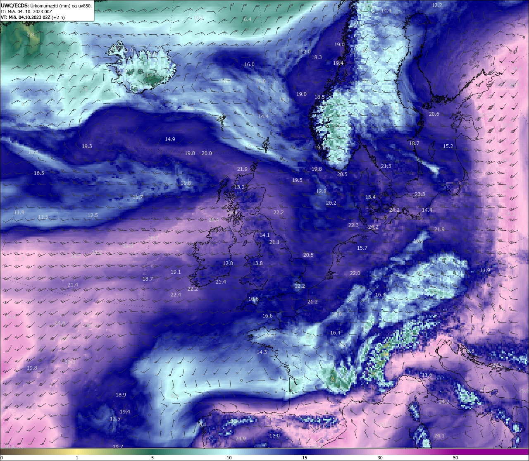Click the map value '20.6'

[434, 114]
